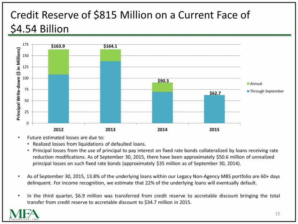Click the $4.54 Billion title line
Screen dimensions: 298x224
[39, 29]
